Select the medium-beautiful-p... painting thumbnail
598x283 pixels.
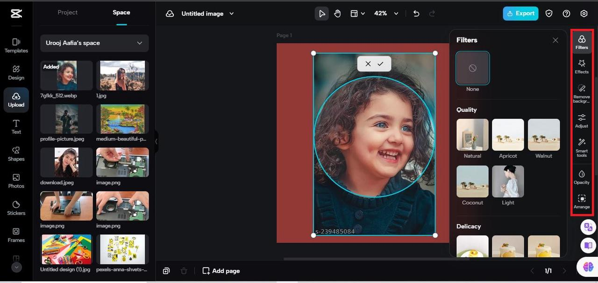pos(122,119)
